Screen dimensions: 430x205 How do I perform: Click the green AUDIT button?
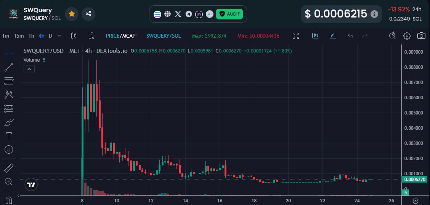[229, 14]
